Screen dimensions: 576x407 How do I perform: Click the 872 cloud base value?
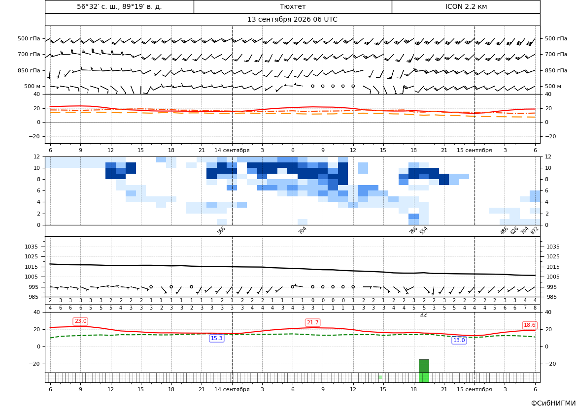pyautogui.click(x=535, y=230)
